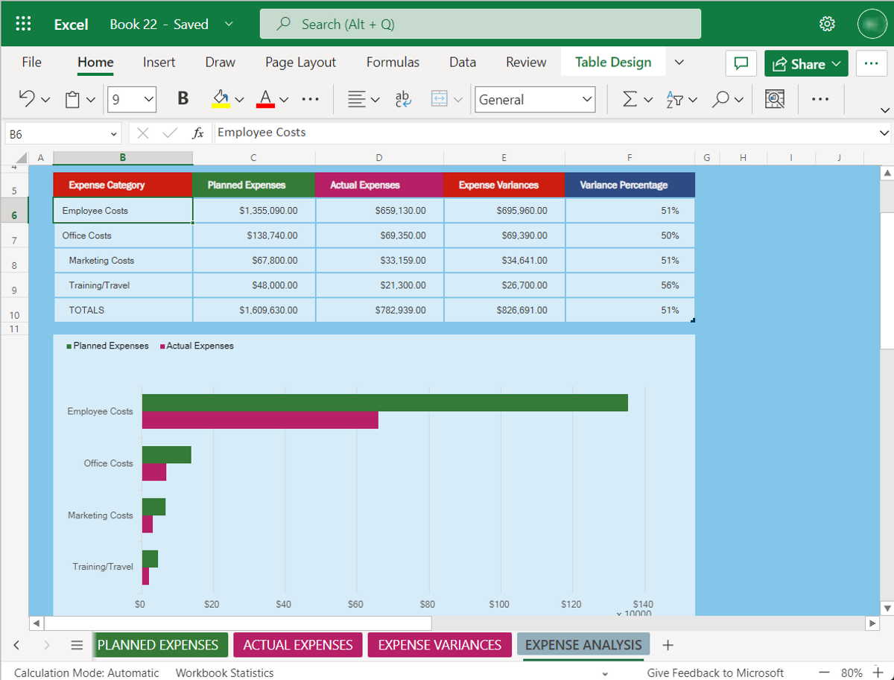
Task: Click Give Feedback to Microsoft link
Action: pyautogui.click(x=715, y=673)
